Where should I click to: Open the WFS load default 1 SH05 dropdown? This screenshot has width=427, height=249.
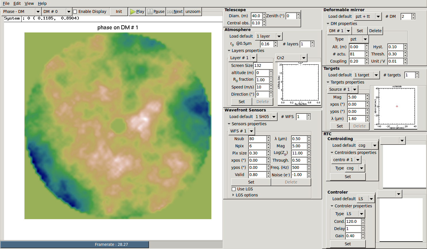coord(266,117)
